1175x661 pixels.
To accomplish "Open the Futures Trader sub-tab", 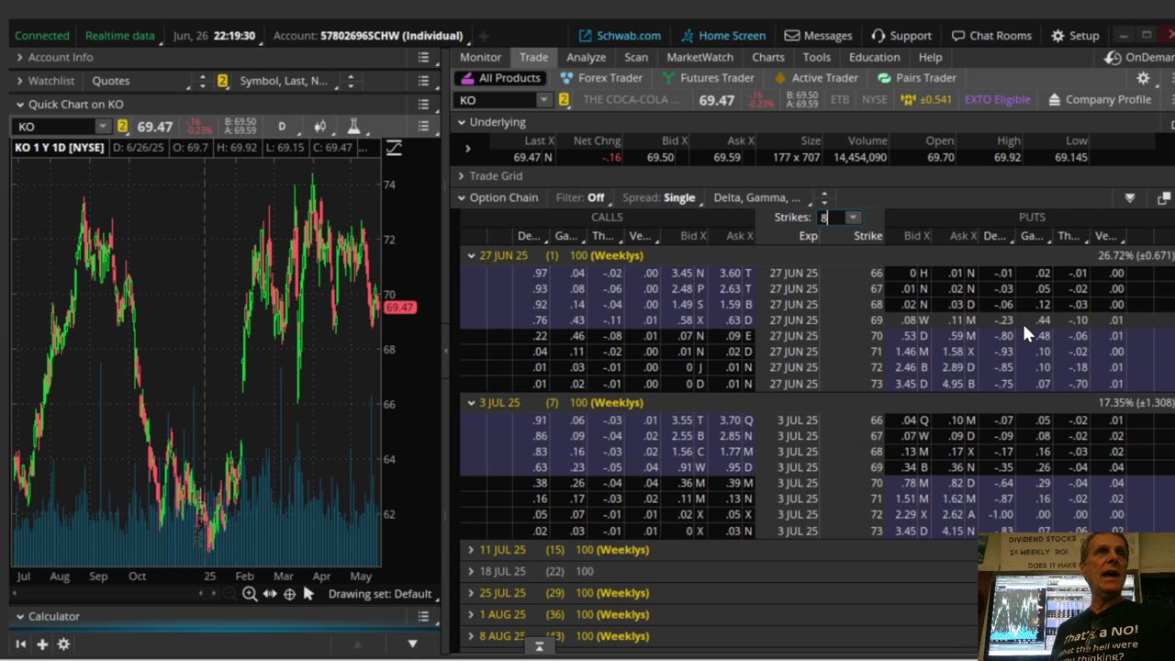I will (707, 78).
